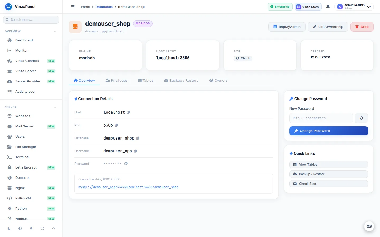Screen dimensions: 380x237
Task: Switch to dark mode moon icon
Action: pyautogui.click(x=9, y=228)
